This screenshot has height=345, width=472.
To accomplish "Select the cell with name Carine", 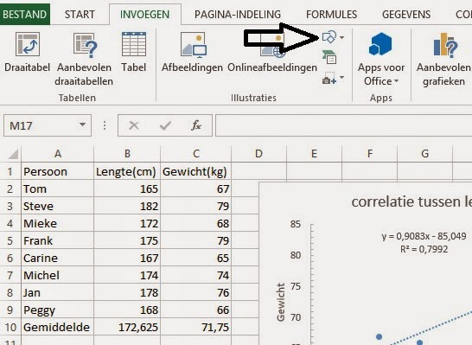I will point(58,258).
